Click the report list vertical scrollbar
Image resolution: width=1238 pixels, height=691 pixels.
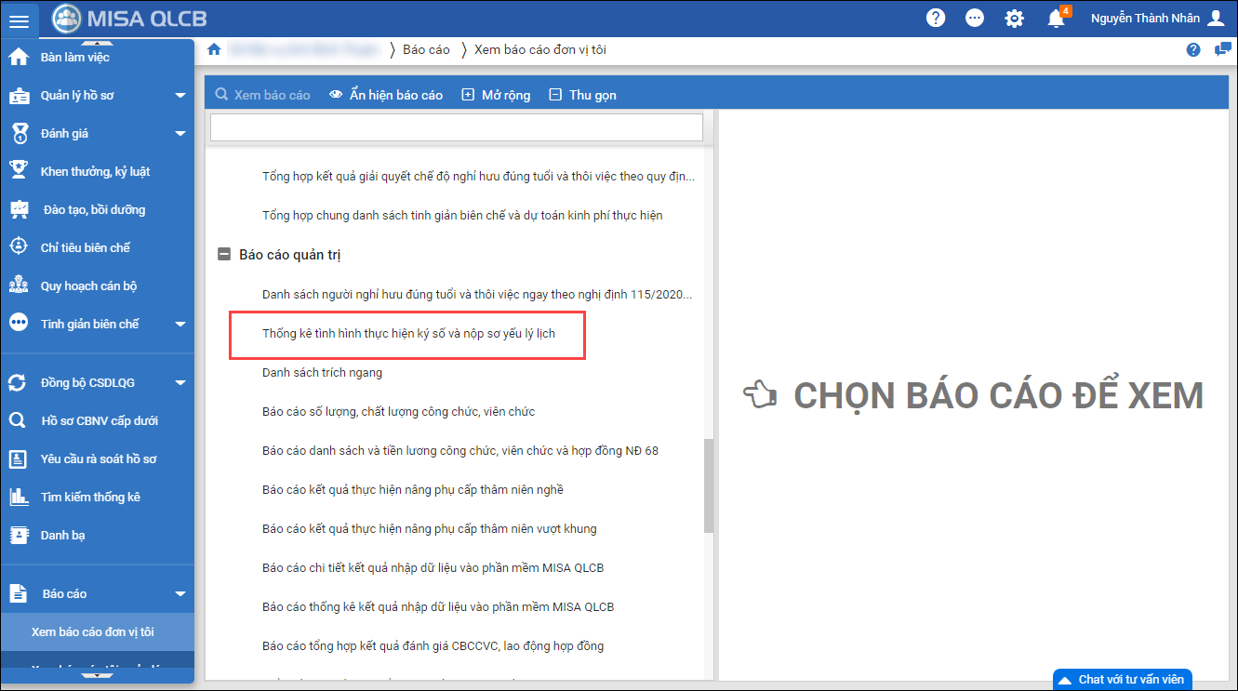coord(709,484)
